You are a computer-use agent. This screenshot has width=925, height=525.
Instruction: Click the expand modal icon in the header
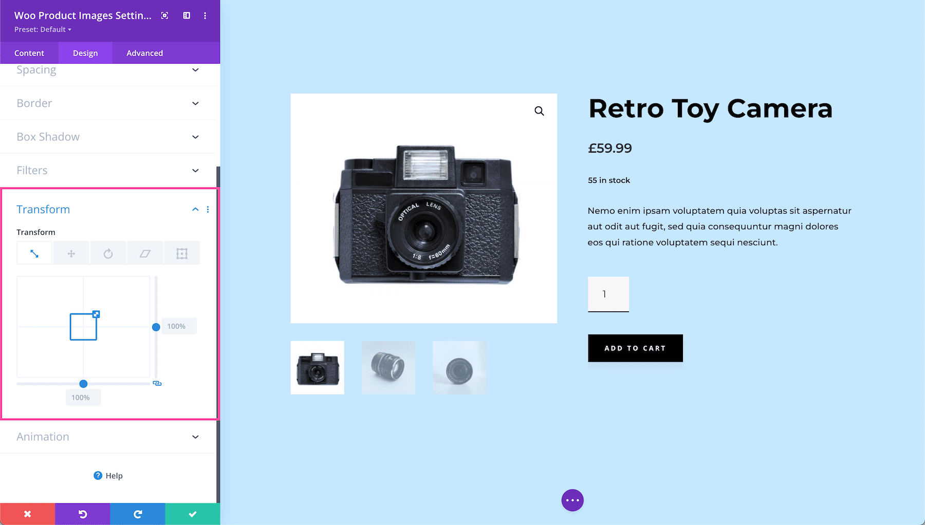click(x=164, y=15)
